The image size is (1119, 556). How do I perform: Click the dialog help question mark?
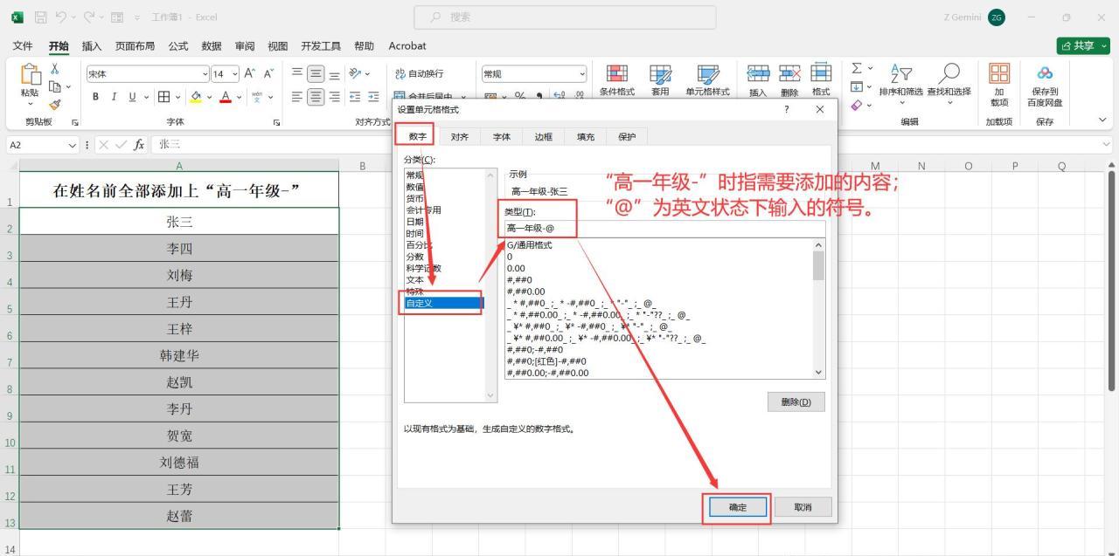(786, 109)
